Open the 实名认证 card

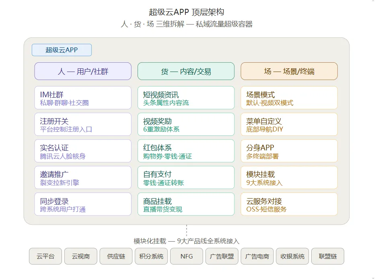83,151
